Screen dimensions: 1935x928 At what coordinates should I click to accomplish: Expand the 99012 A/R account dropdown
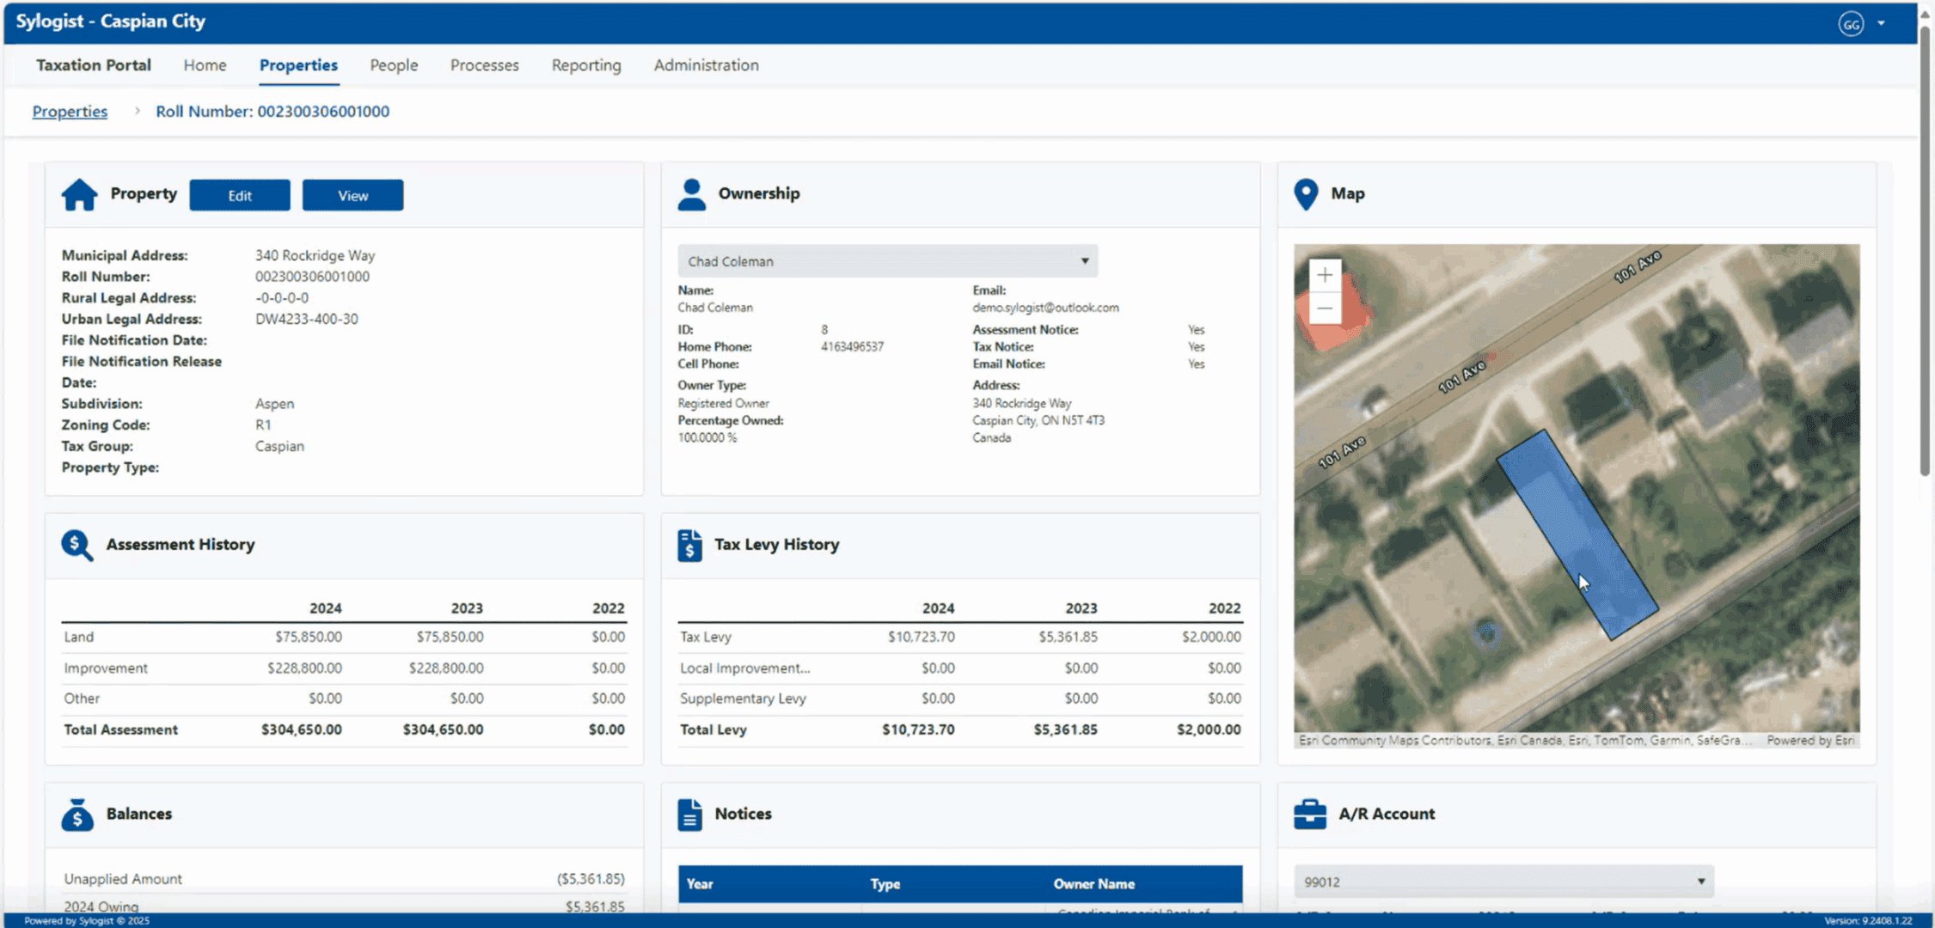tap(1503, 882)
